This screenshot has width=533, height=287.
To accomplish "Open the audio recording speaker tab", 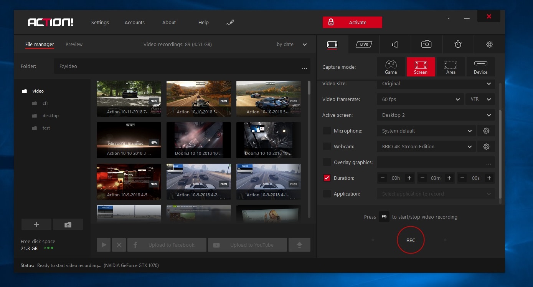I will 395,45.
